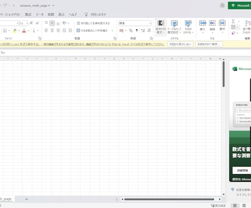This screenshot has width=251, height=208.
Task: Increase decimal places
Action: [143, 31]
